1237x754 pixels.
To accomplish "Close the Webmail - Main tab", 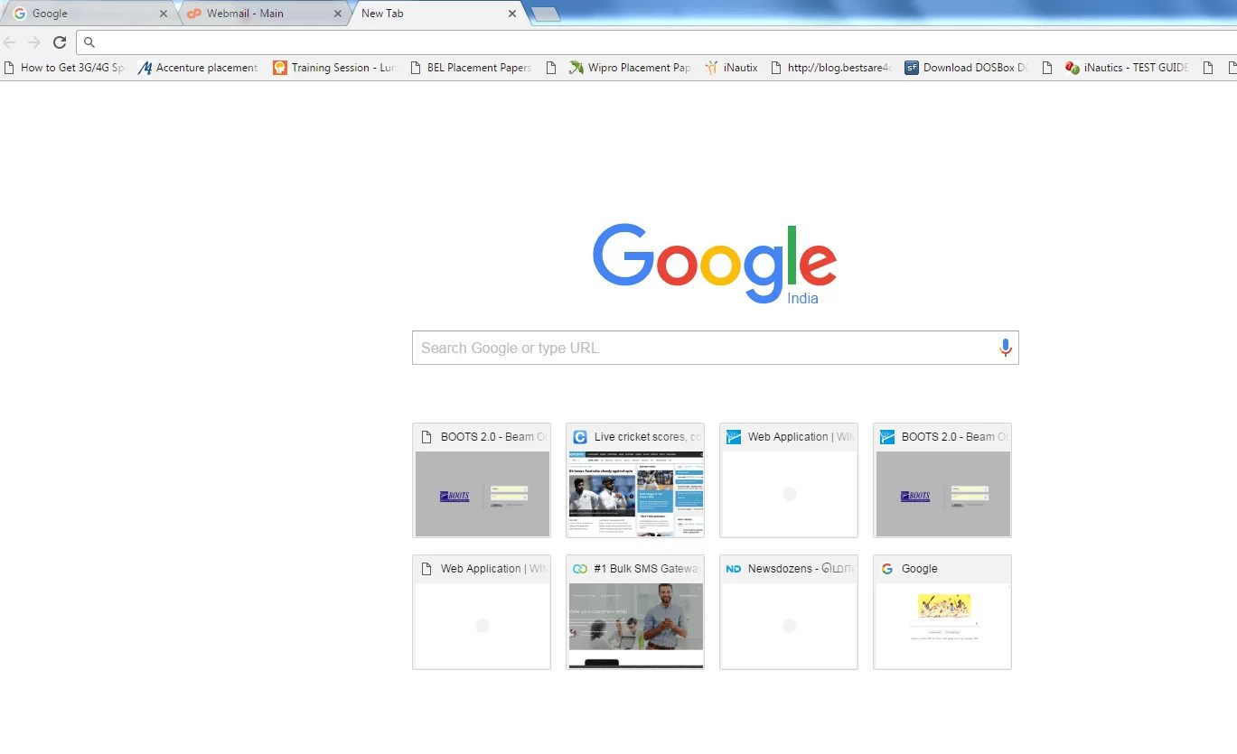I will coord(338,14).
